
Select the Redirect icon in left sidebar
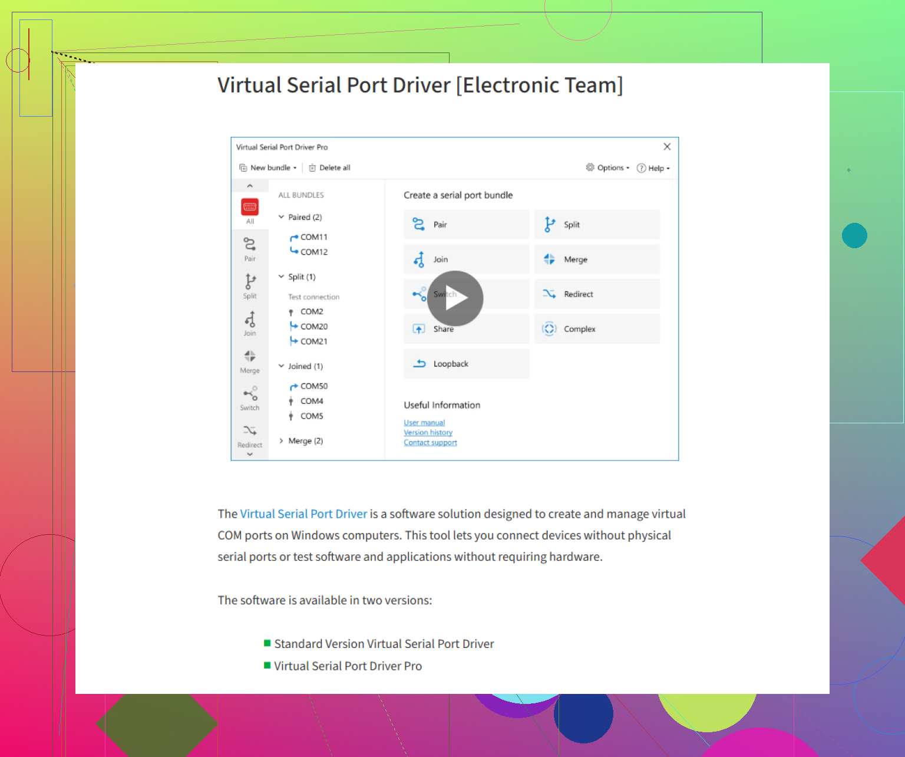(x=250, y=431)
